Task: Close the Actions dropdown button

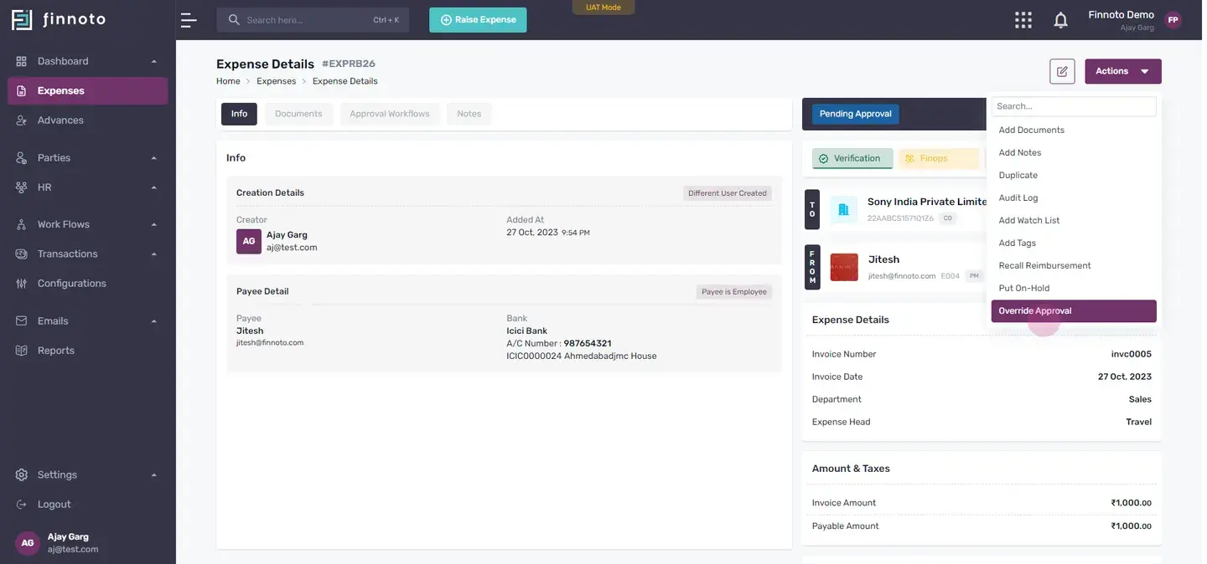Action: tap(1123, 71)
